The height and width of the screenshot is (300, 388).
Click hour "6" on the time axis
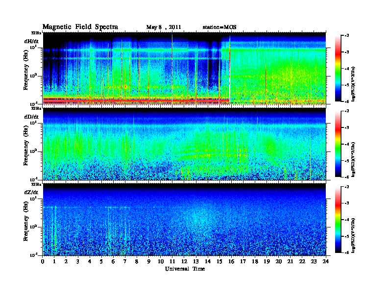click(x=113, y=262)
